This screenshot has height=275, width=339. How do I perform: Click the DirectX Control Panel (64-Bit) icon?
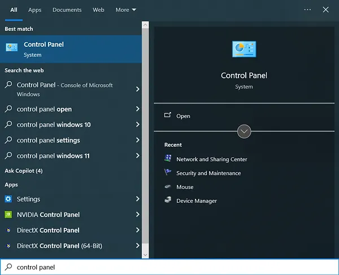(8, 246)
